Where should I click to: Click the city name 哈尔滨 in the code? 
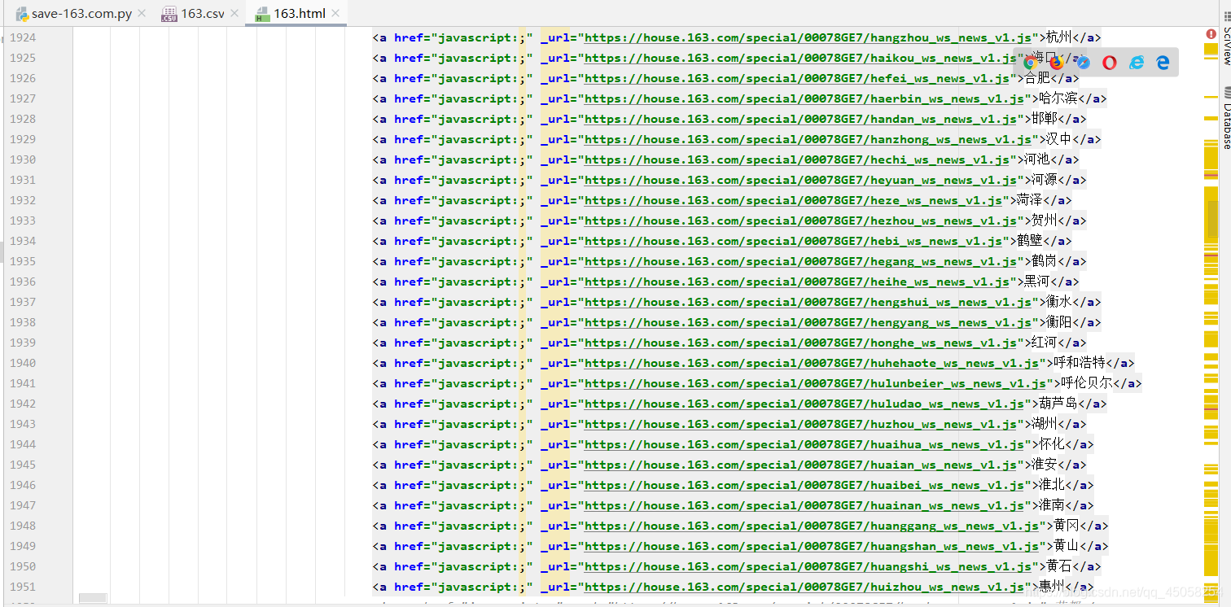(x=1058, y=98)
